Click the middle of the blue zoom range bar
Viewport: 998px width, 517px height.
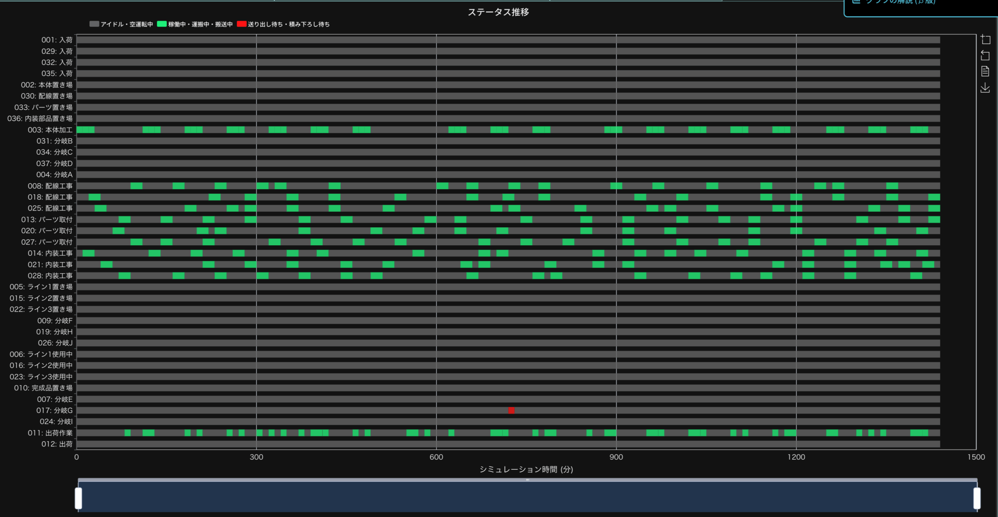(527, 497)
